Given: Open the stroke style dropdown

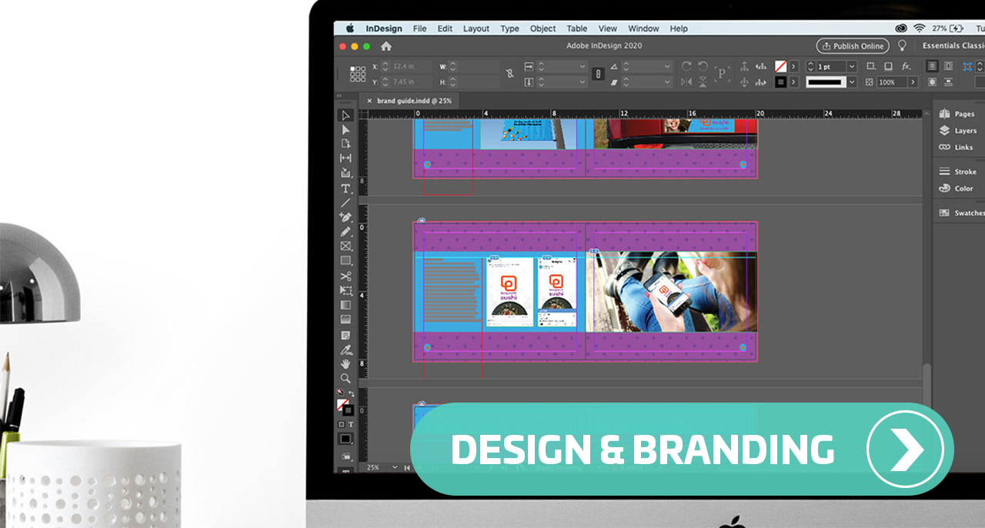Looking at the screenshot, I should pyautogui.click(x=852, y=82).
